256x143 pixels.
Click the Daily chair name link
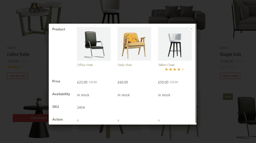pos(125,65)
